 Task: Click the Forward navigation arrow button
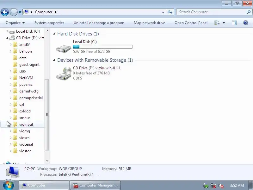point(14,12)
